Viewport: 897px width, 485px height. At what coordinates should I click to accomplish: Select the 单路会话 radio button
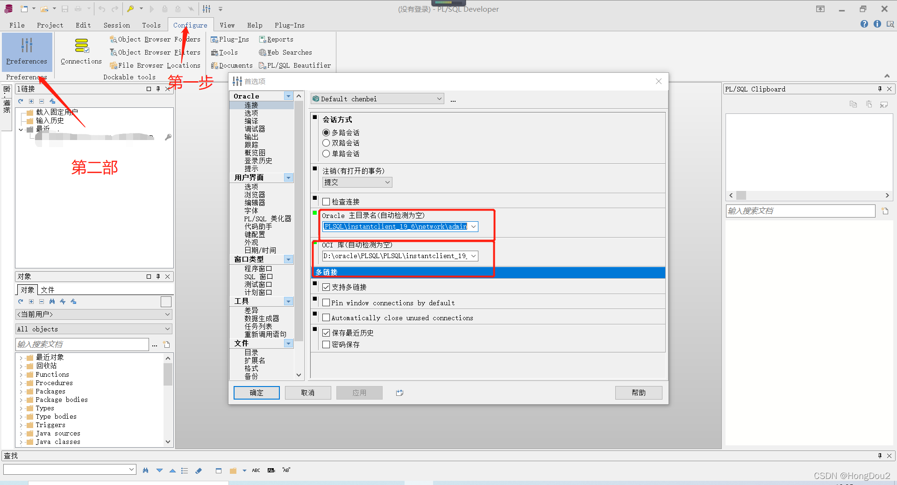[326, 154]
